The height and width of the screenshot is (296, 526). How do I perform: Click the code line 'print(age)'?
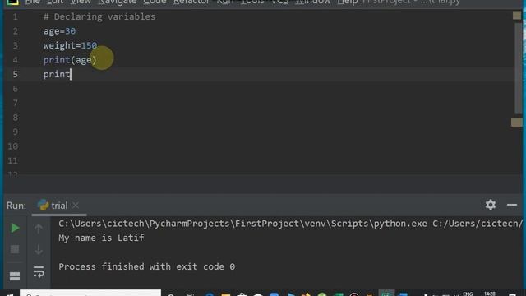[x=70, y=60]
